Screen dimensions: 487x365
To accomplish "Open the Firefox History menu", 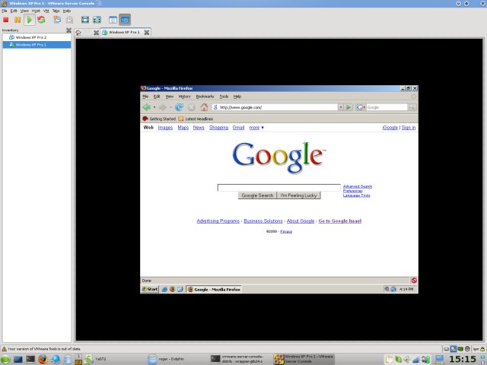I will pyautogui.click(x=184, y=97).
